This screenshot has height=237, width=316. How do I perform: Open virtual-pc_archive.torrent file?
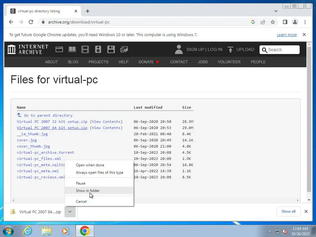click(45, 152)
